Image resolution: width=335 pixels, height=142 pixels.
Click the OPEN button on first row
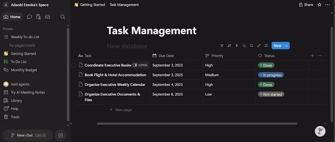pyautogui.click(x=140, y=65)
